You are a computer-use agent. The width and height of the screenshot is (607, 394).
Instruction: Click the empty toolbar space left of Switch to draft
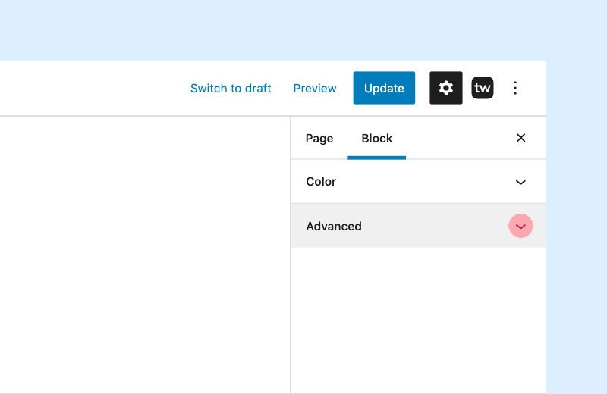click(91, 88)
